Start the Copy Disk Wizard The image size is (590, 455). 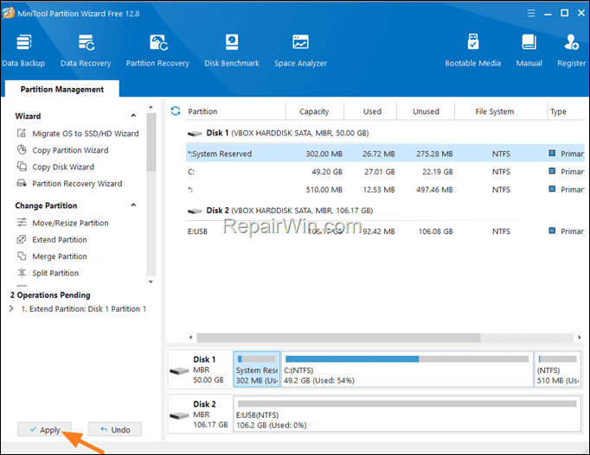(x=63, y=167)
